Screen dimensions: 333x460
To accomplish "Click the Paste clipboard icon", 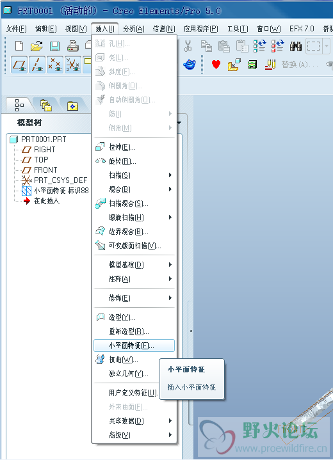I will tap(223, 46).
